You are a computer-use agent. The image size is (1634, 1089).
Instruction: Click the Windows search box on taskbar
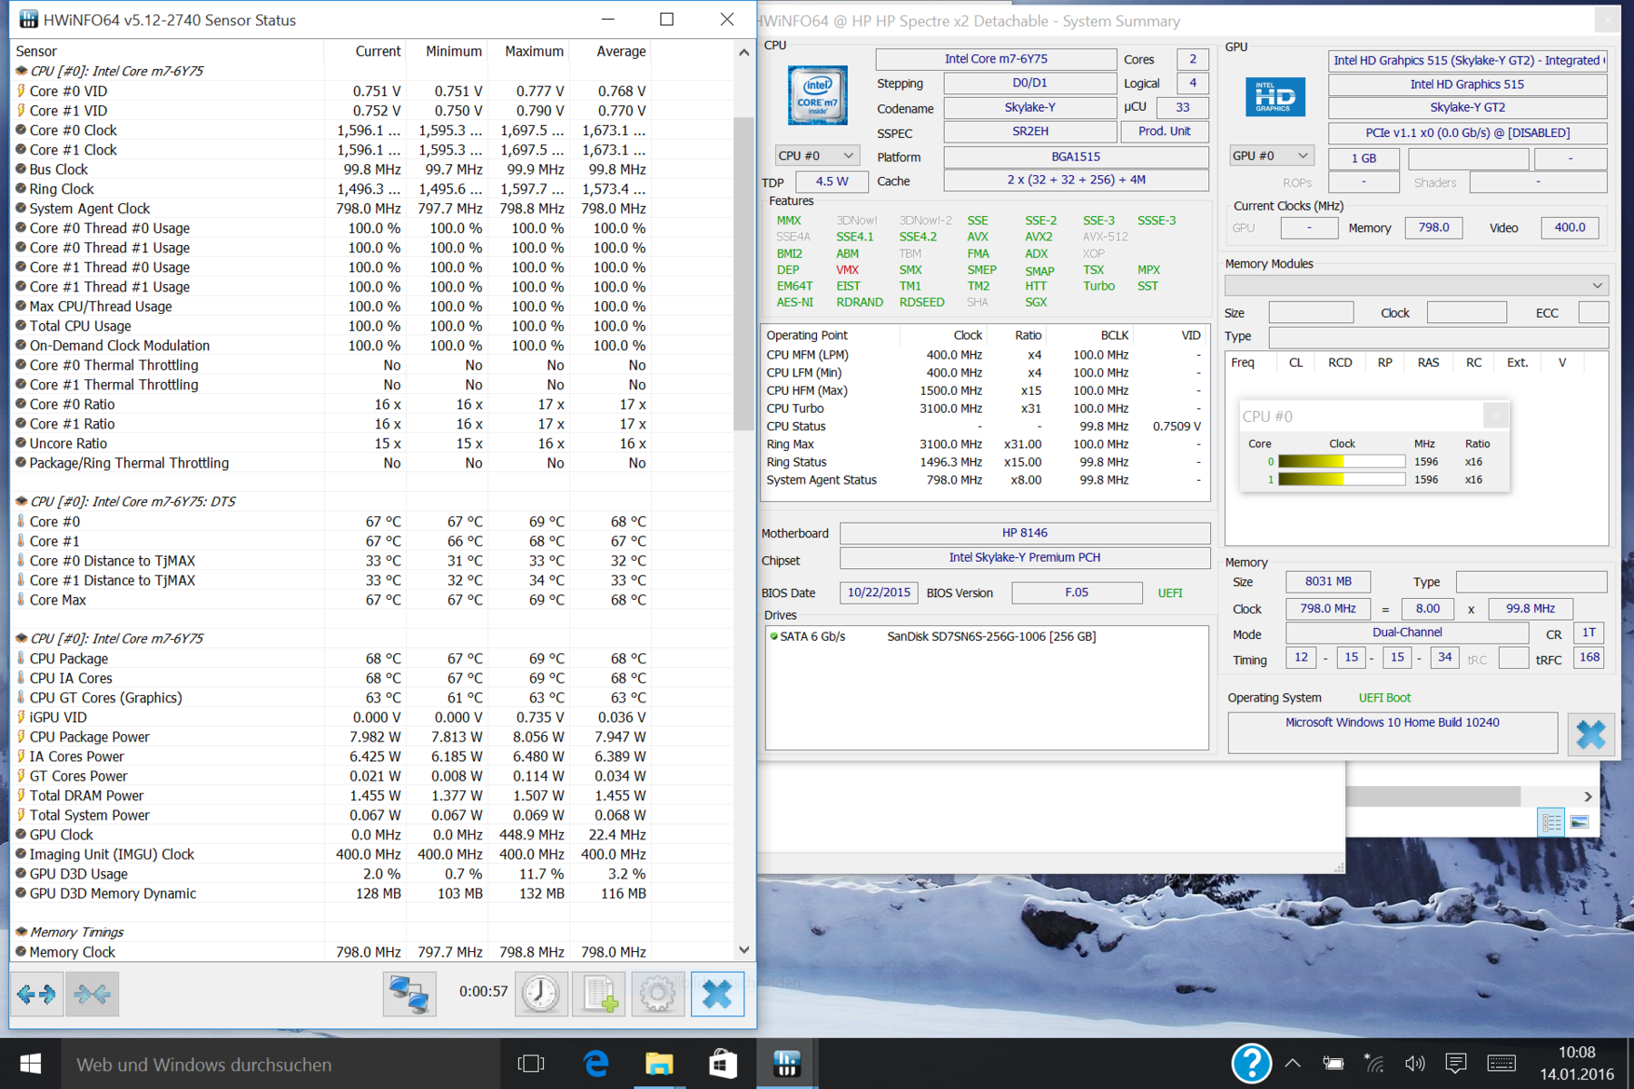280,1064
